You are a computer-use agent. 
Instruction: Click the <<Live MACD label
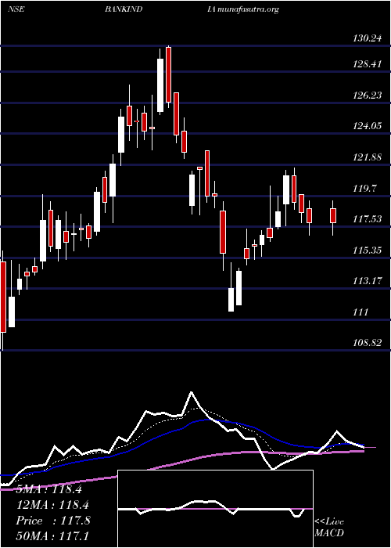[329, 527]
